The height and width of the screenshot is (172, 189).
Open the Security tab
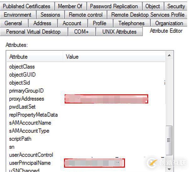pos(176,6)
